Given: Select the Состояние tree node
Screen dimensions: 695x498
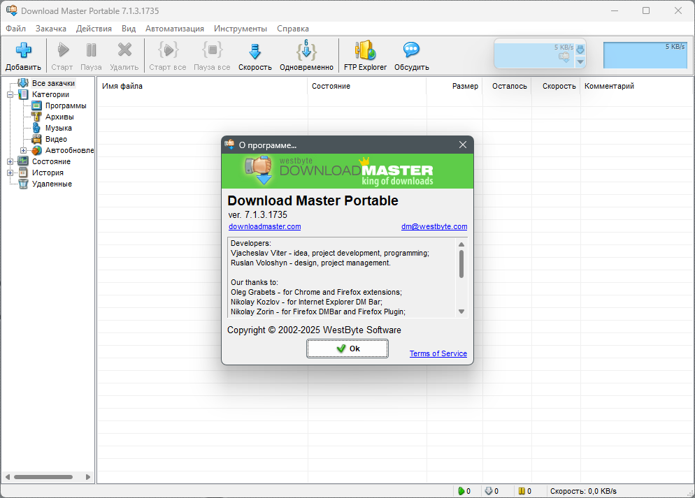Looking at the screenshot, I should click(x=51, y=161).
